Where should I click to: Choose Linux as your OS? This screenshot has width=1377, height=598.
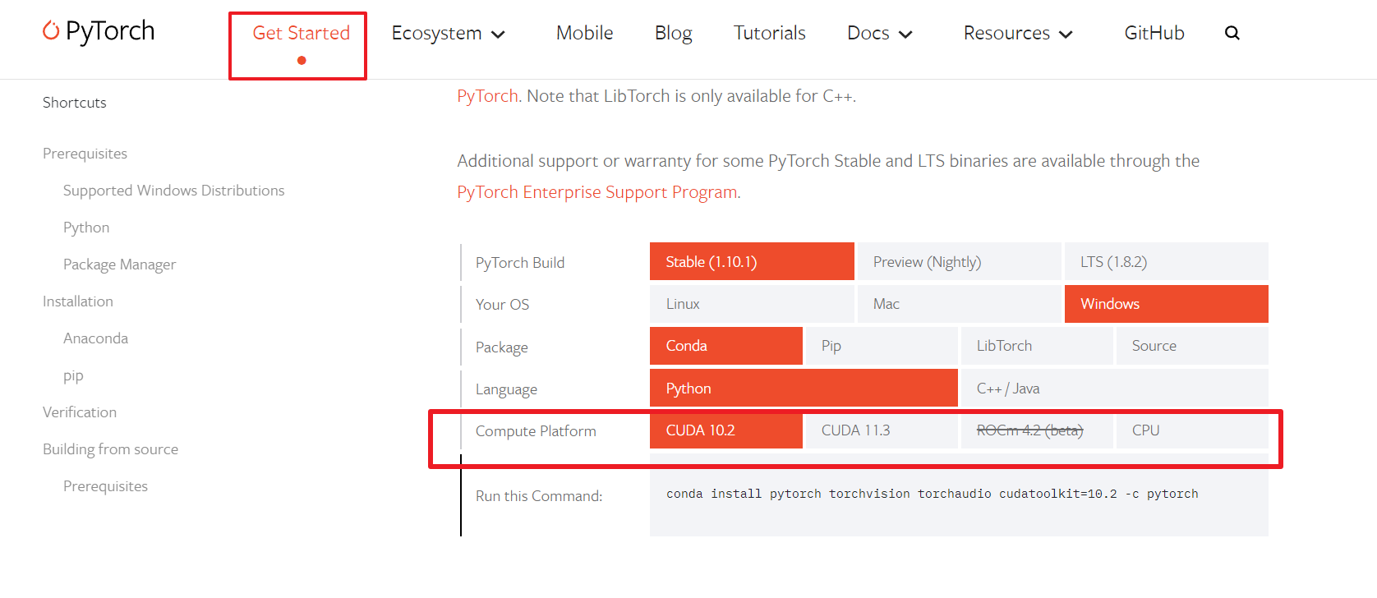click(752, 304)
